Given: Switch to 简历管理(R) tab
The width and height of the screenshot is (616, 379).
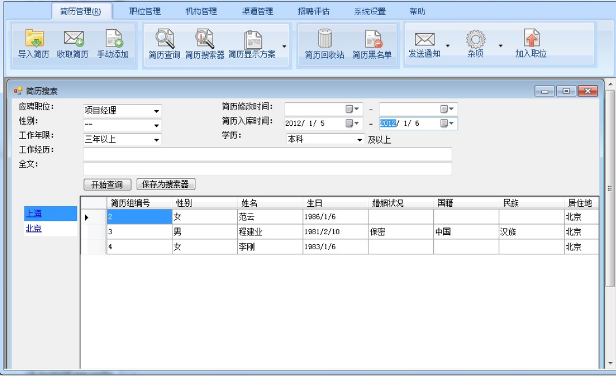Looking at the screenshot, I should click(80, 11).
